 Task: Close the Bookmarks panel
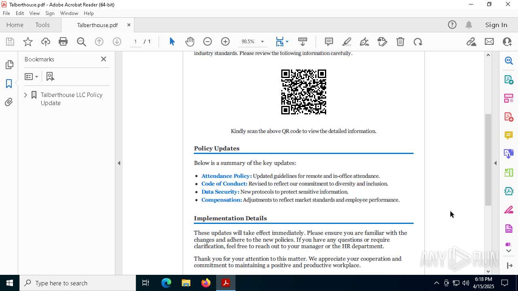pyautogui.click(x=104, y=59)
